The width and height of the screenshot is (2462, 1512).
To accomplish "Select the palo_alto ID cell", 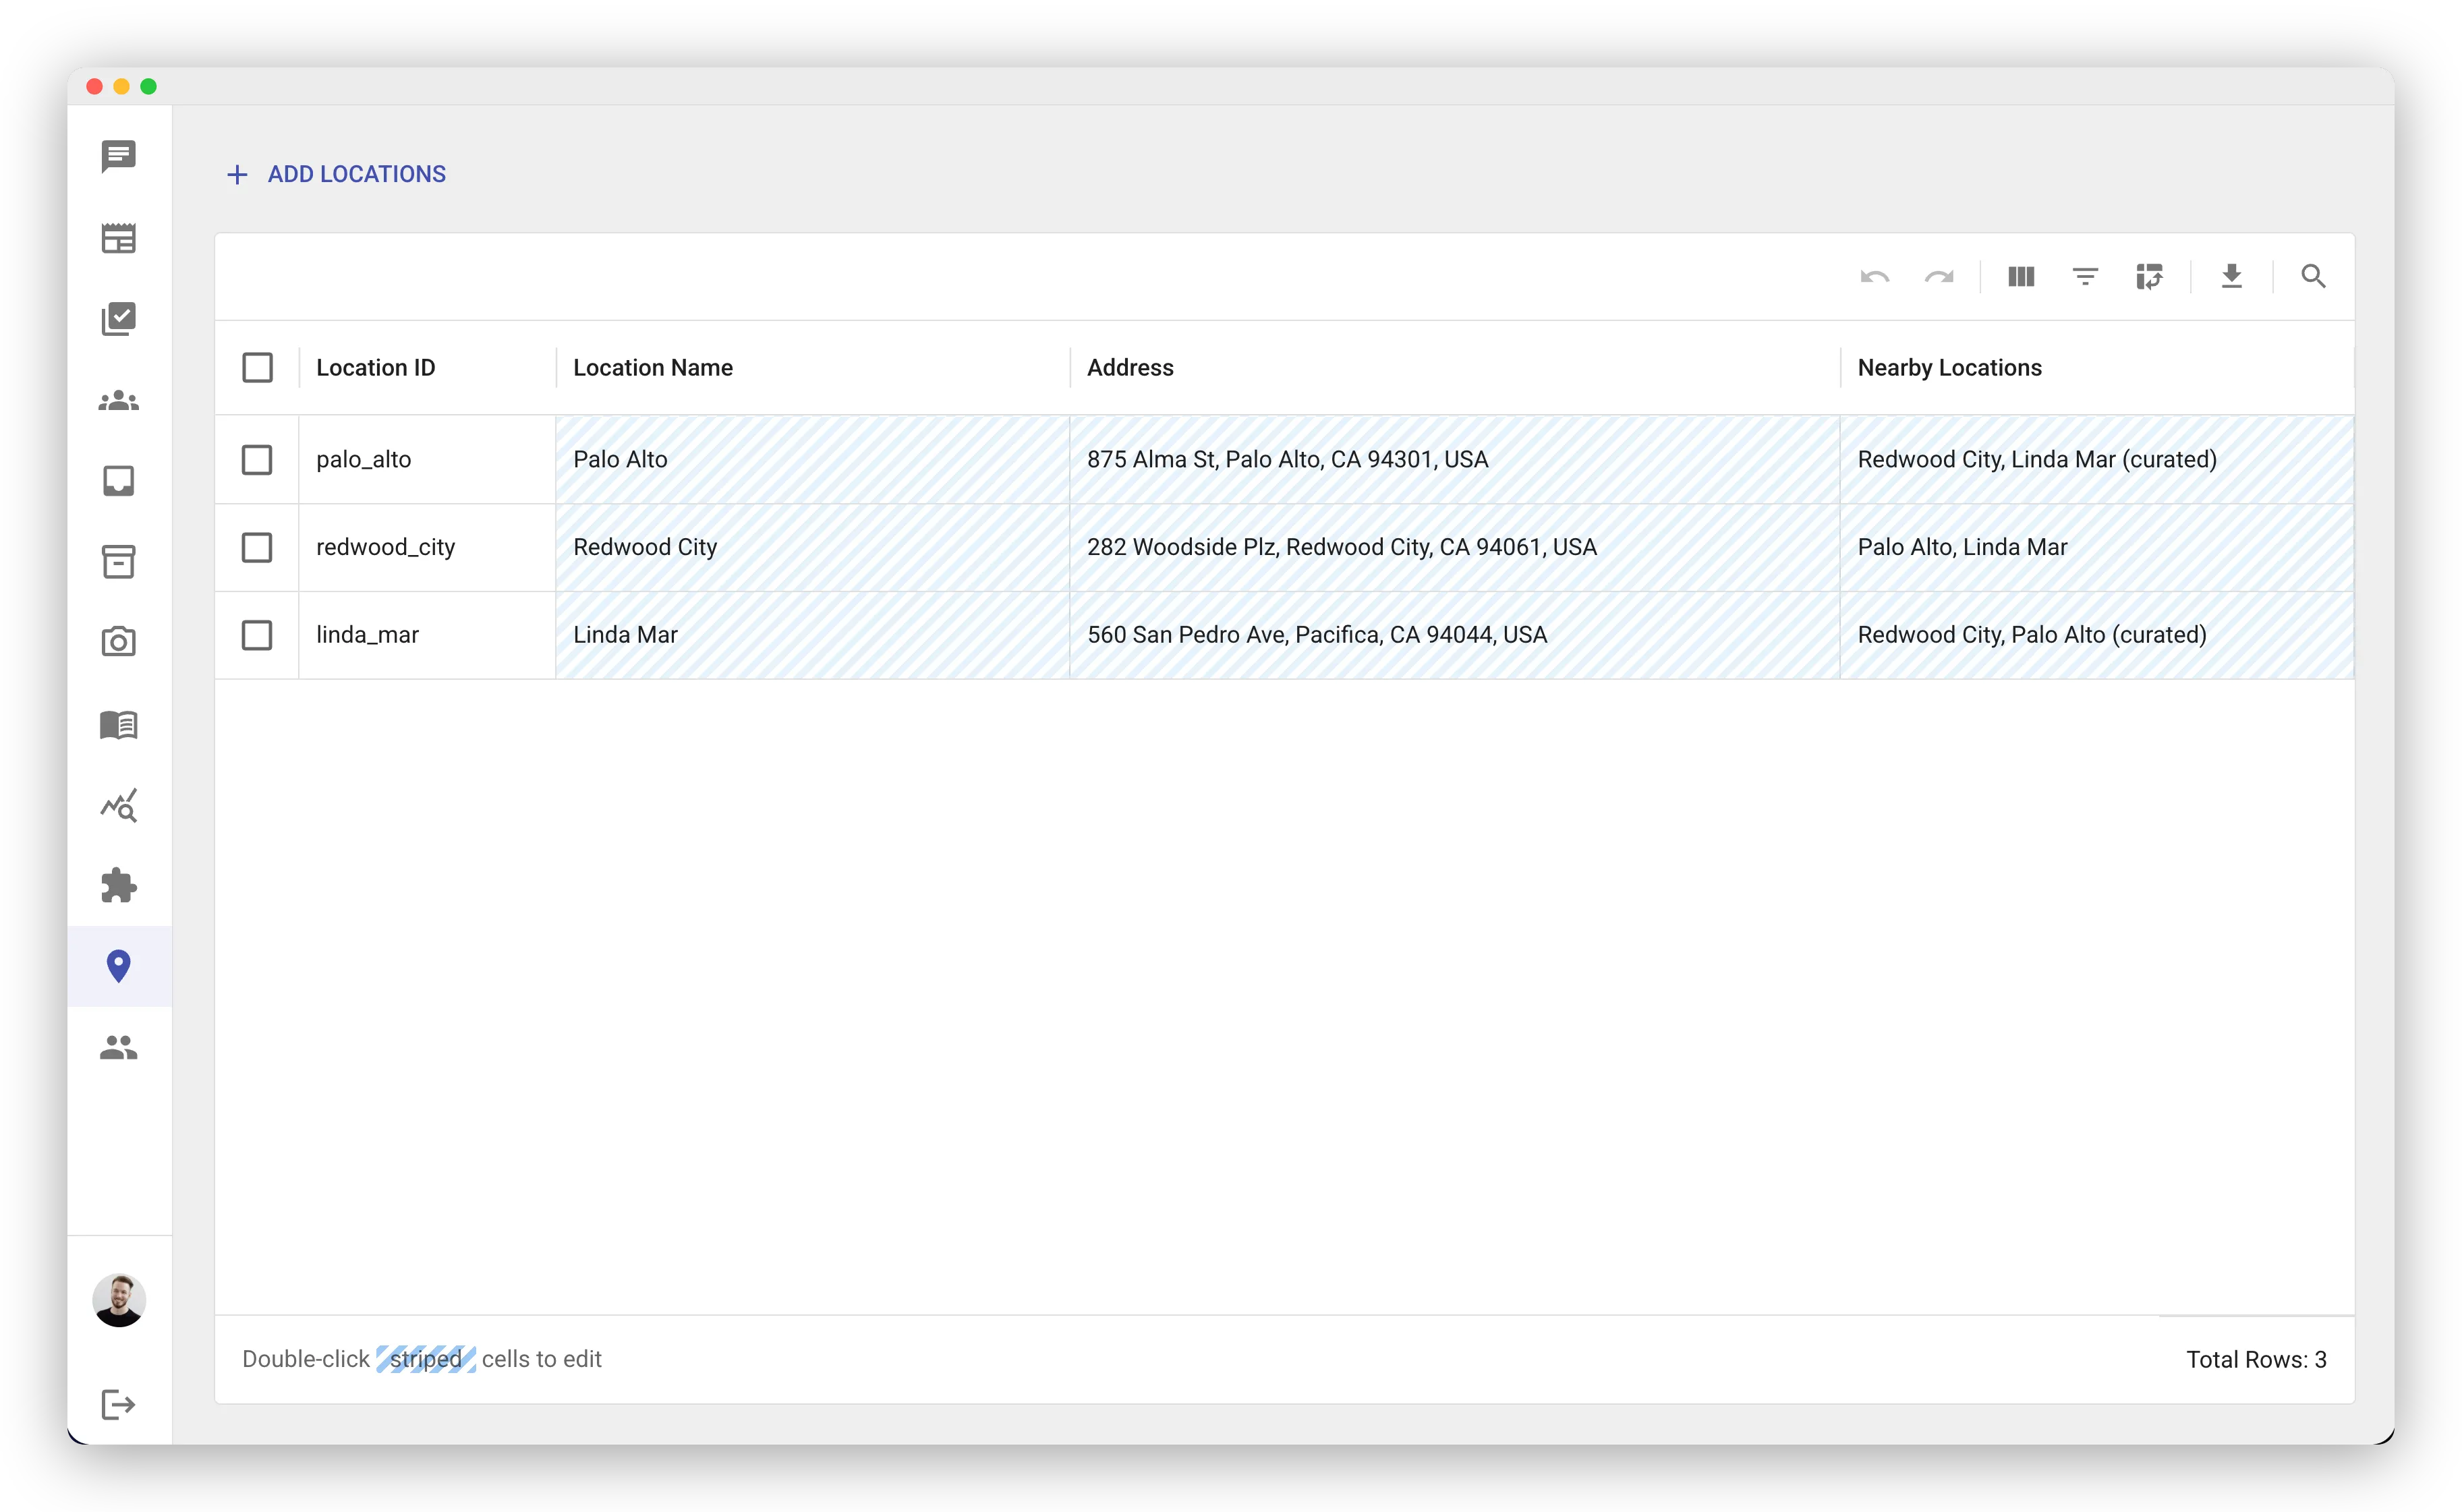I will pos(427,459).
